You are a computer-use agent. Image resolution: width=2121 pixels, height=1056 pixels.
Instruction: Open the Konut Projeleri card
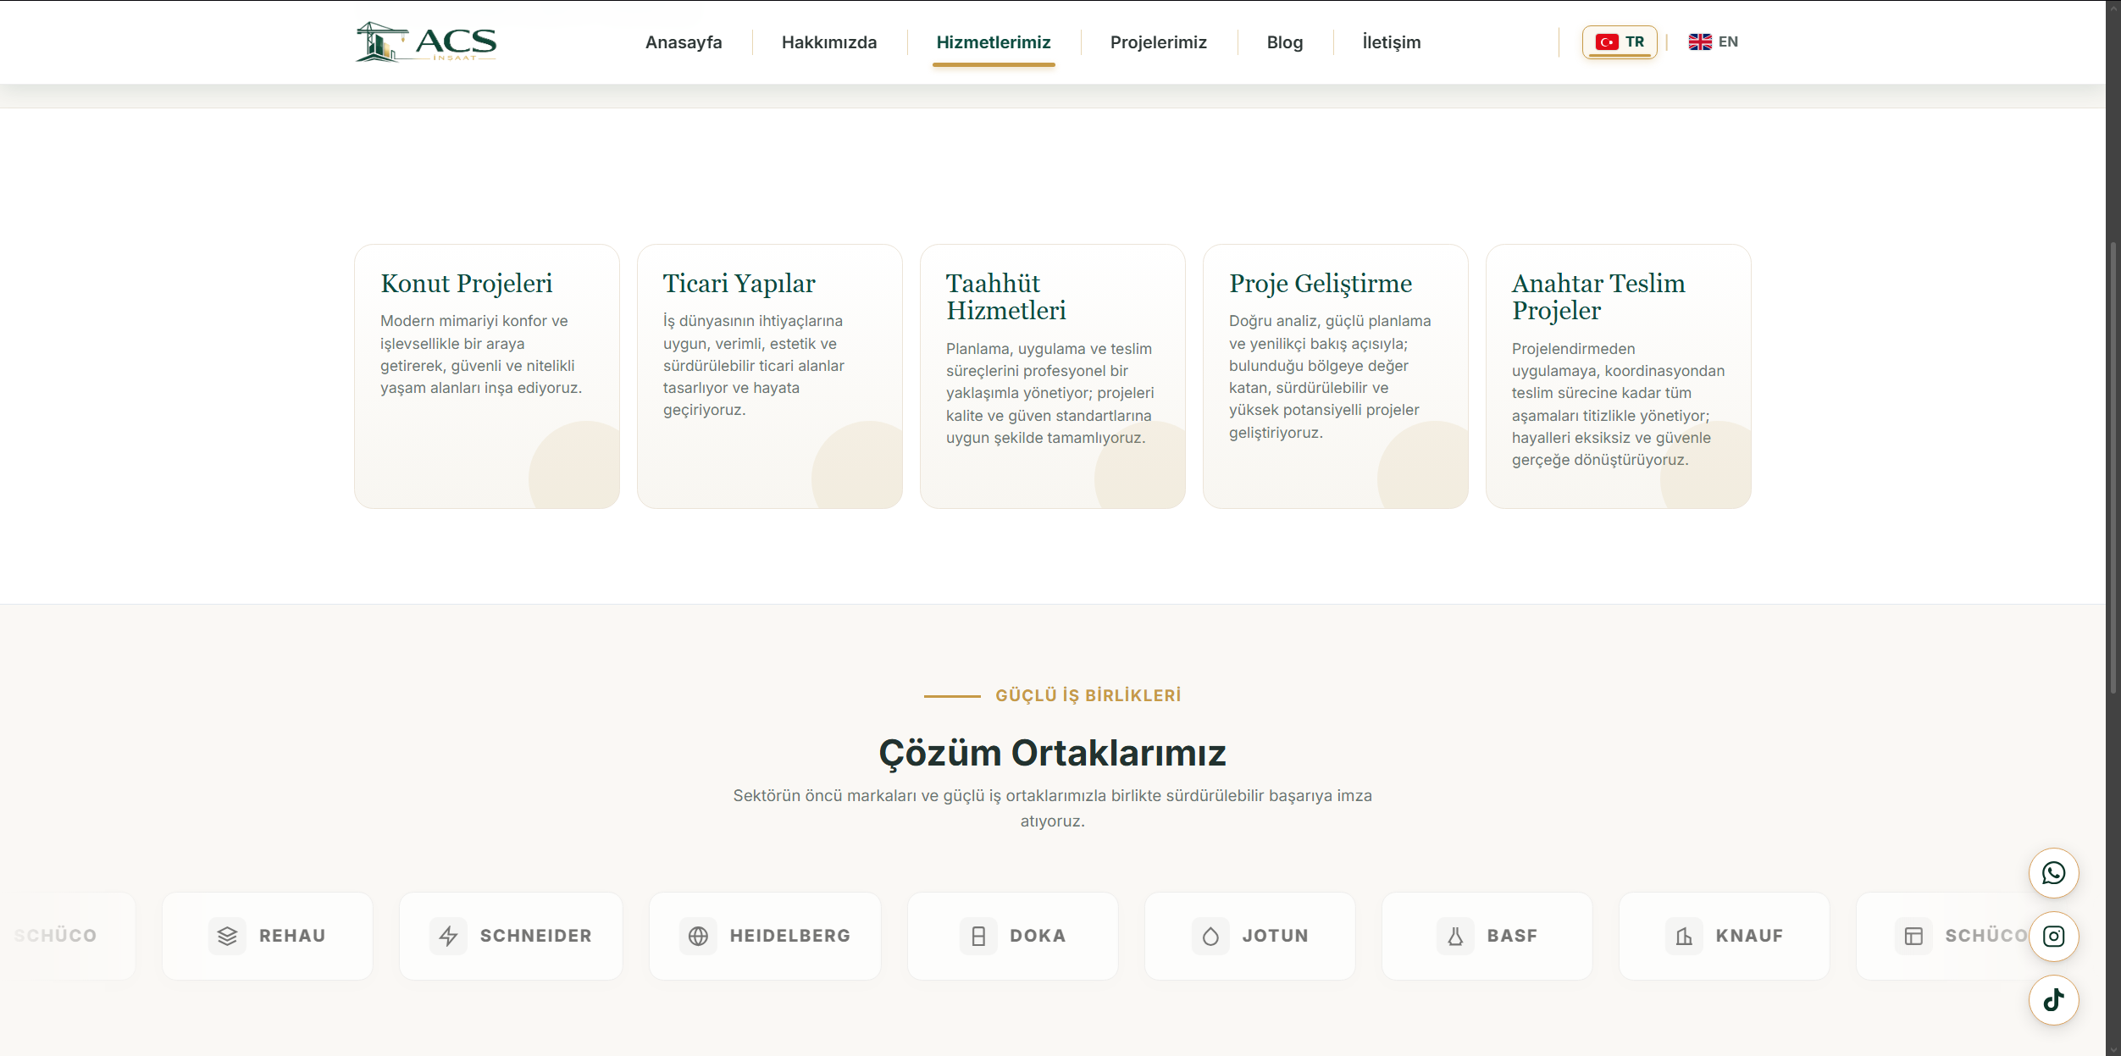(x=487, y=376)
